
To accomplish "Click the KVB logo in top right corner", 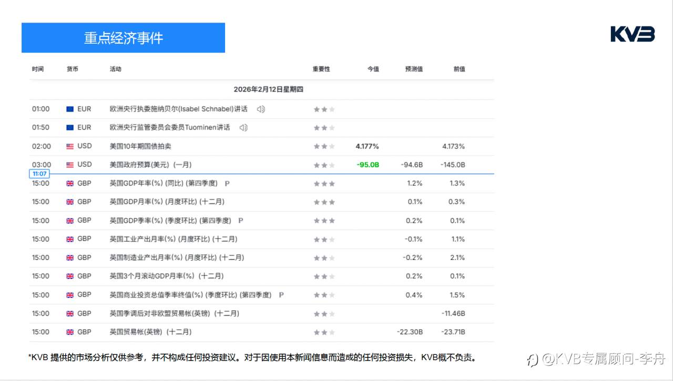I will pos(632,34).
